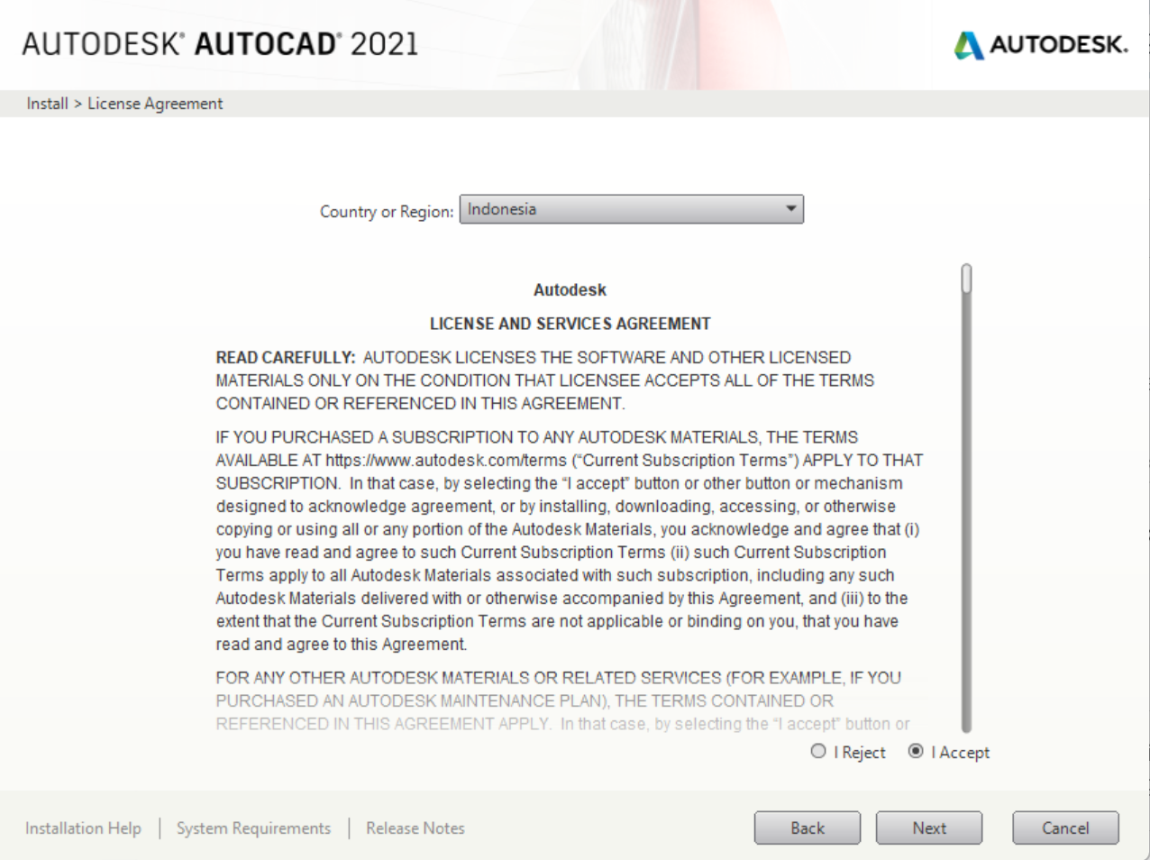
Task: Open the Installation Help link
Action: 83,828
